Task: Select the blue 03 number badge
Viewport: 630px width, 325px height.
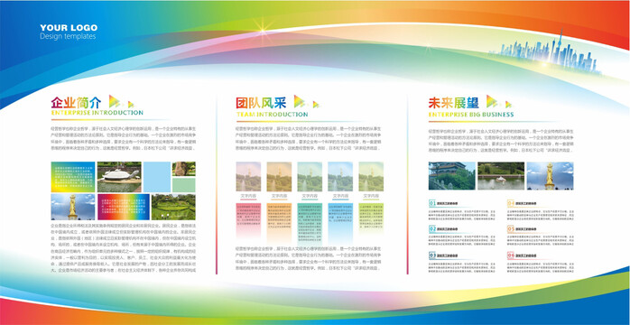Action: [x=432, y=255]
